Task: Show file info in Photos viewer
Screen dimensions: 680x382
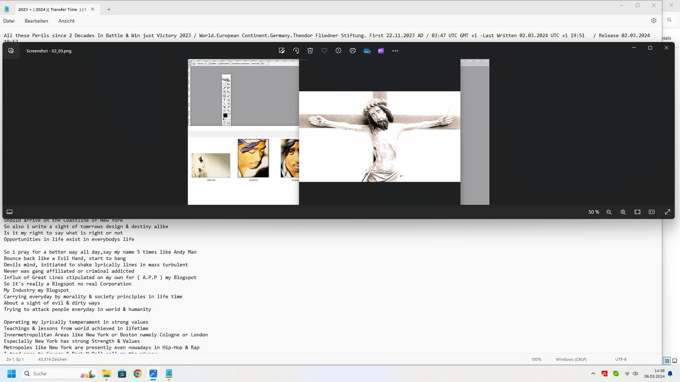Action: pyautogui.click(x=339, y=51)
